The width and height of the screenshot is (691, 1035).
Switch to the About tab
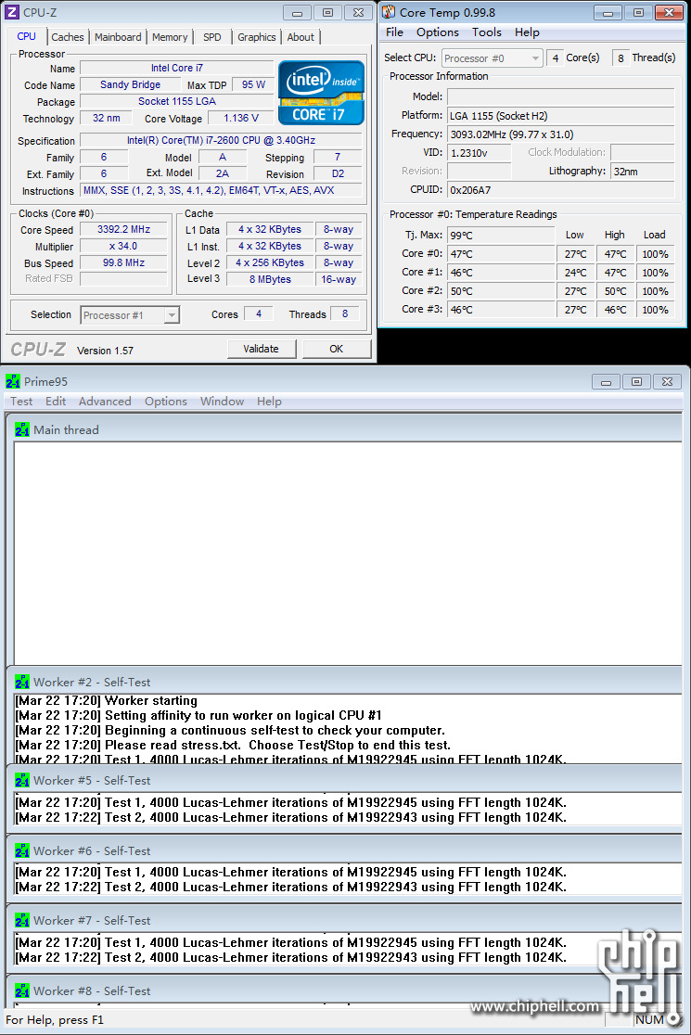click(301, 37)
